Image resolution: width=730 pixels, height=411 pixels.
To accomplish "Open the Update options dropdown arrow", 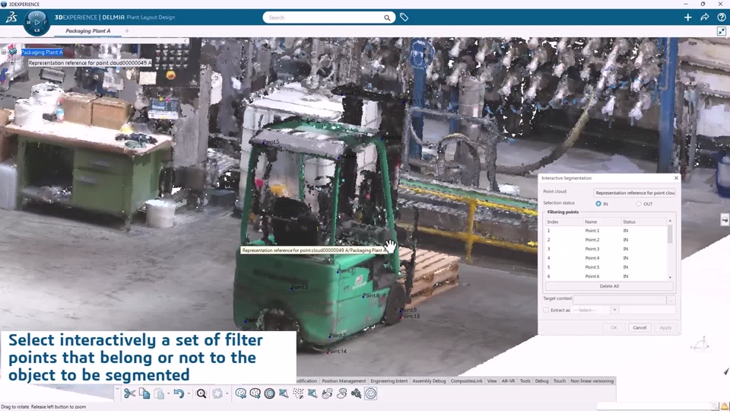I will click(227, 394).
